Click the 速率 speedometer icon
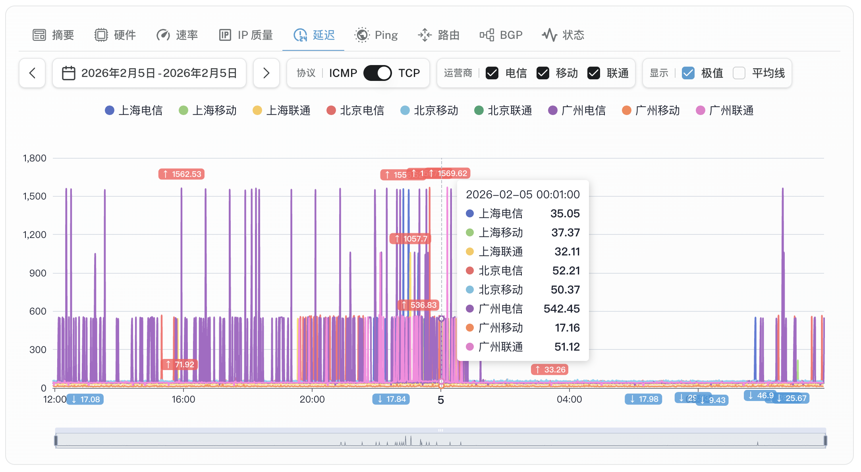This screenshot has height=472, width=861. (x=163, y=35)
